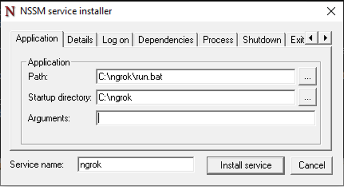Screen dimensions: 344x187
Task: Browse for the Startup directory
Action: (307, 97)
